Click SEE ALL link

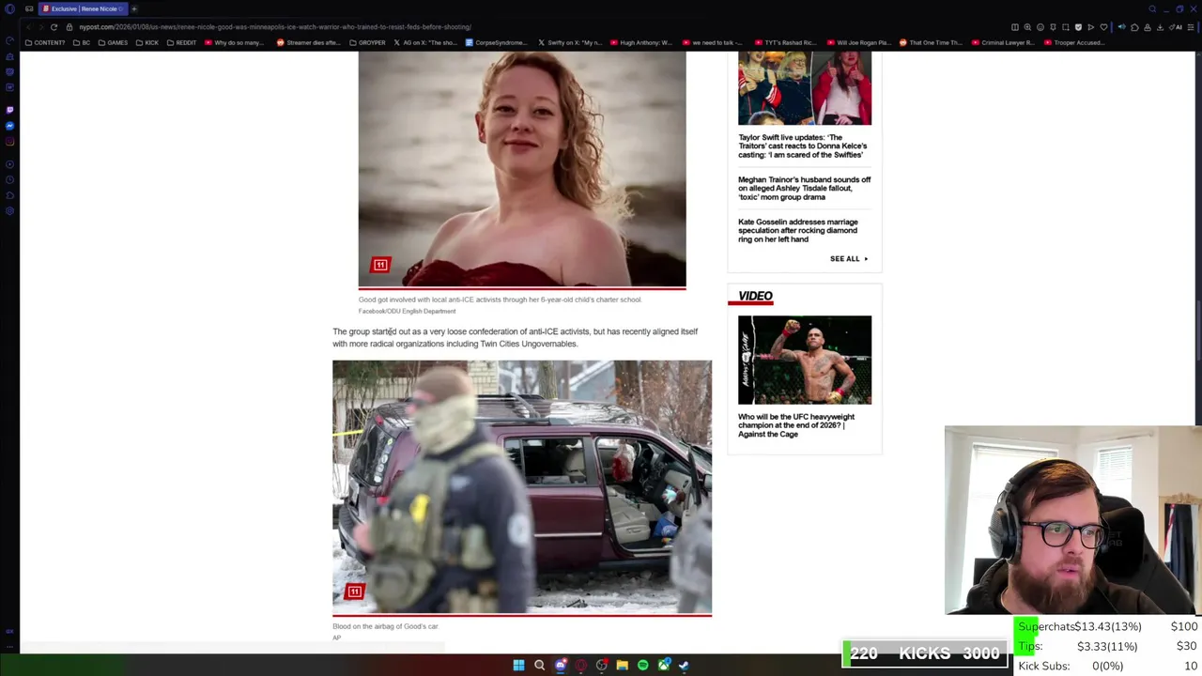pyautogui.click(x=849, y=259)
